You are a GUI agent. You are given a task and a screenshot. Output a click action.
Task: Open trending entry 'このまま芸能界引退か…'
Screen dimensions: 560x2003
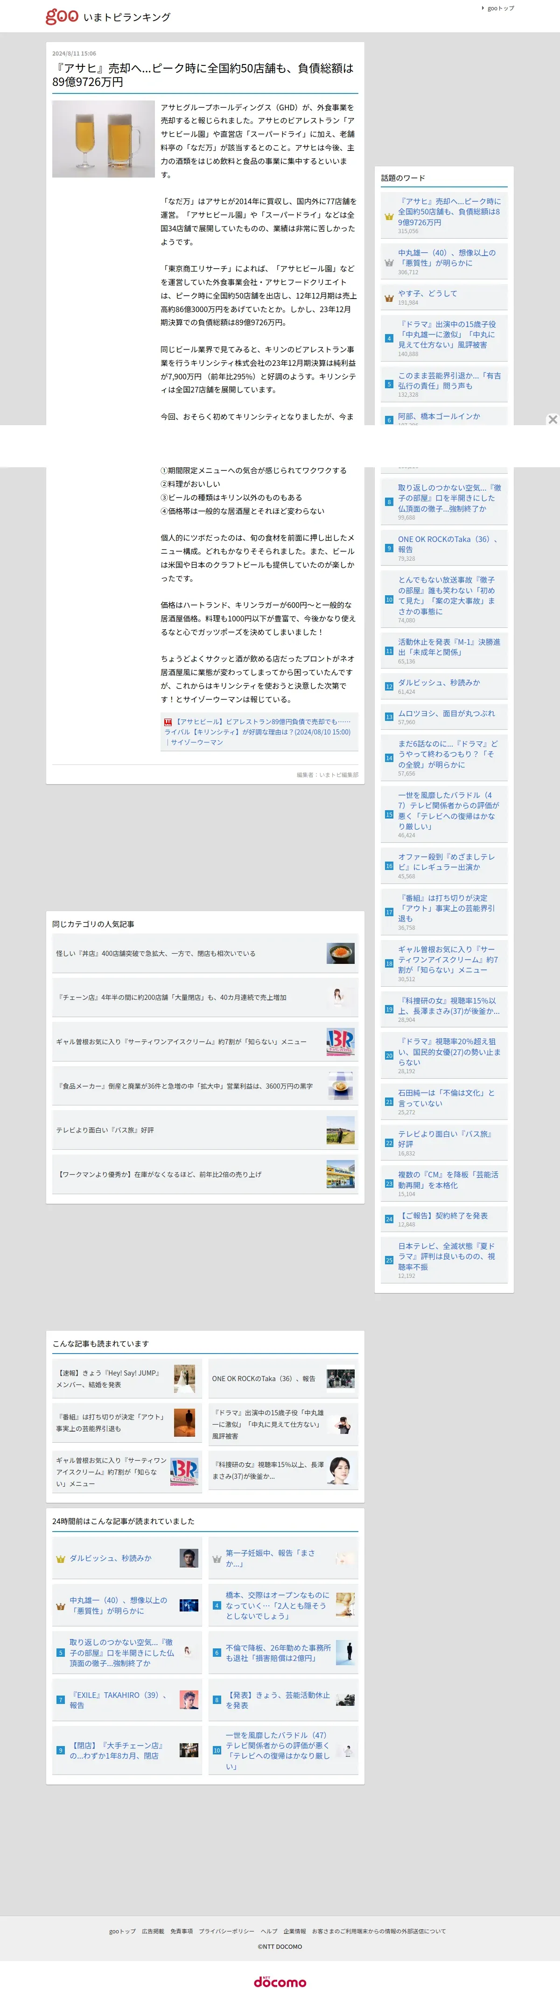(449, 380)
